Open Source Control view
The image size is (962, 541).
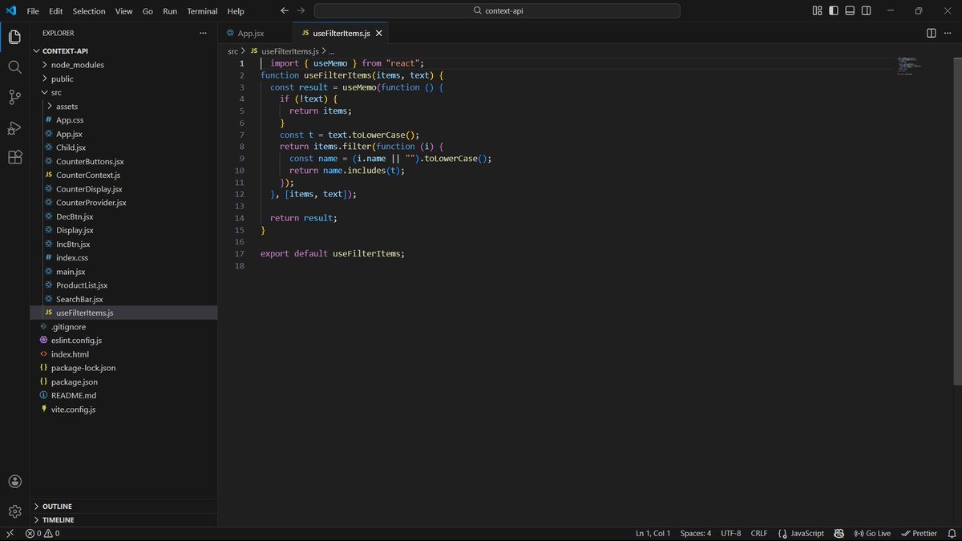click(14, 98)
